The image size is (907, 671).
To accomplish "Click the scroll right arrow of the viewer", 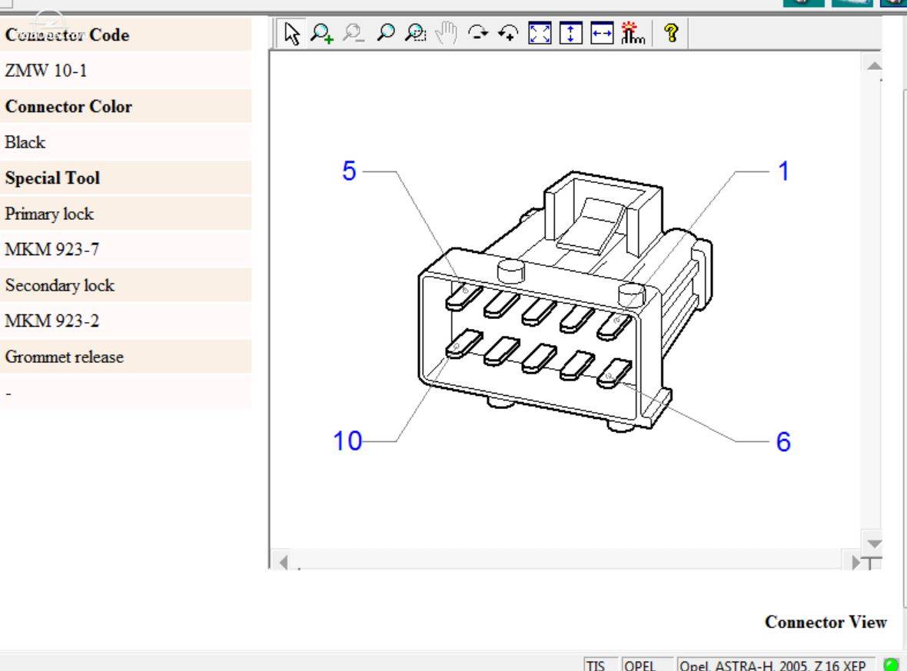I will (856, 563).
